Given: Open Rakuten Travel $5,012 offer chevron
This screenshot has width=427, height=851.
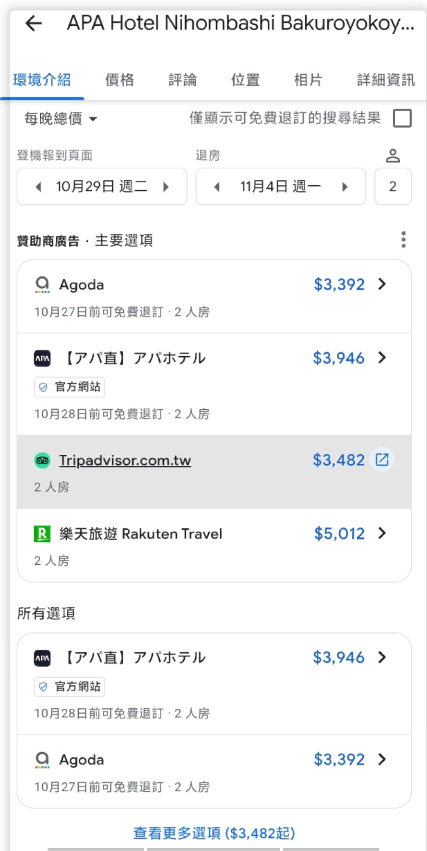Looking at the screenshot, I should [382, 533].
